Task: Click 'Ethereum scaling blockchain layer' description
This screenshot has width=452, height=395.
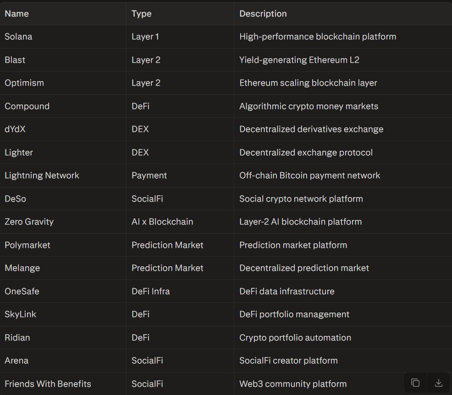Action: (x=308, y=83)
